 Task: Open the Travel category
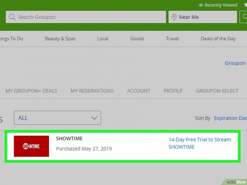click(172, 39)
